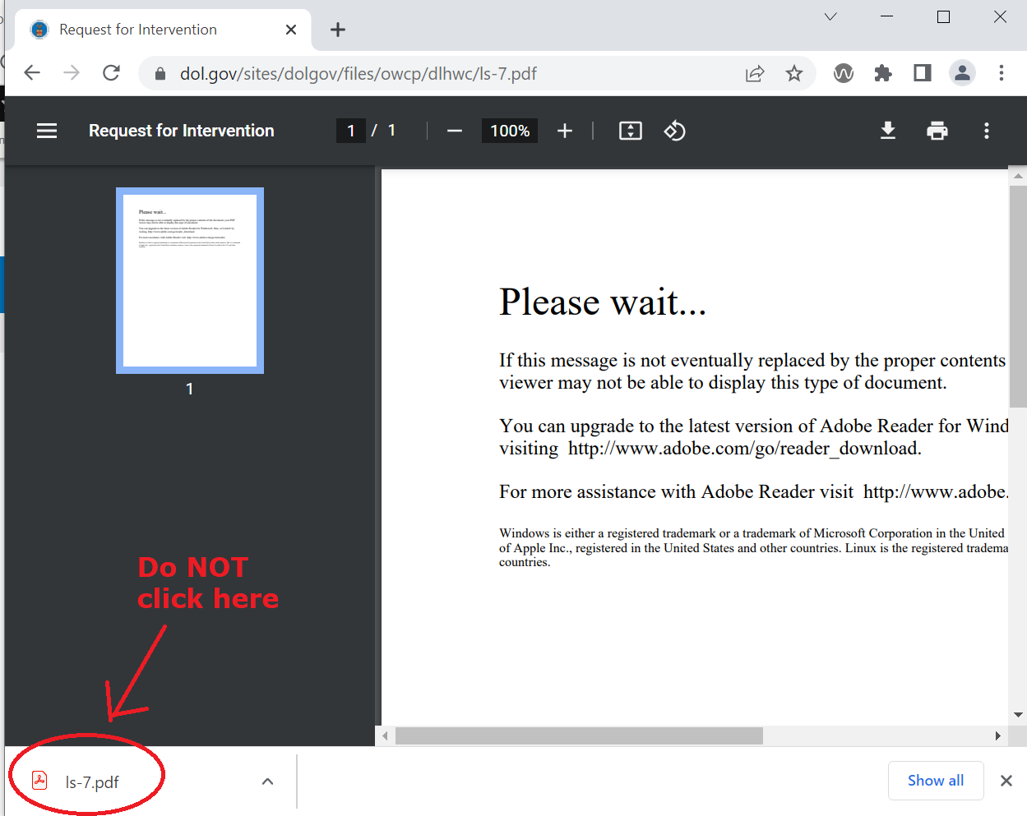This screenshot has height=816, width=1027.
Task: Rotate the PDF counterclockwise
Action: point(674,131)
